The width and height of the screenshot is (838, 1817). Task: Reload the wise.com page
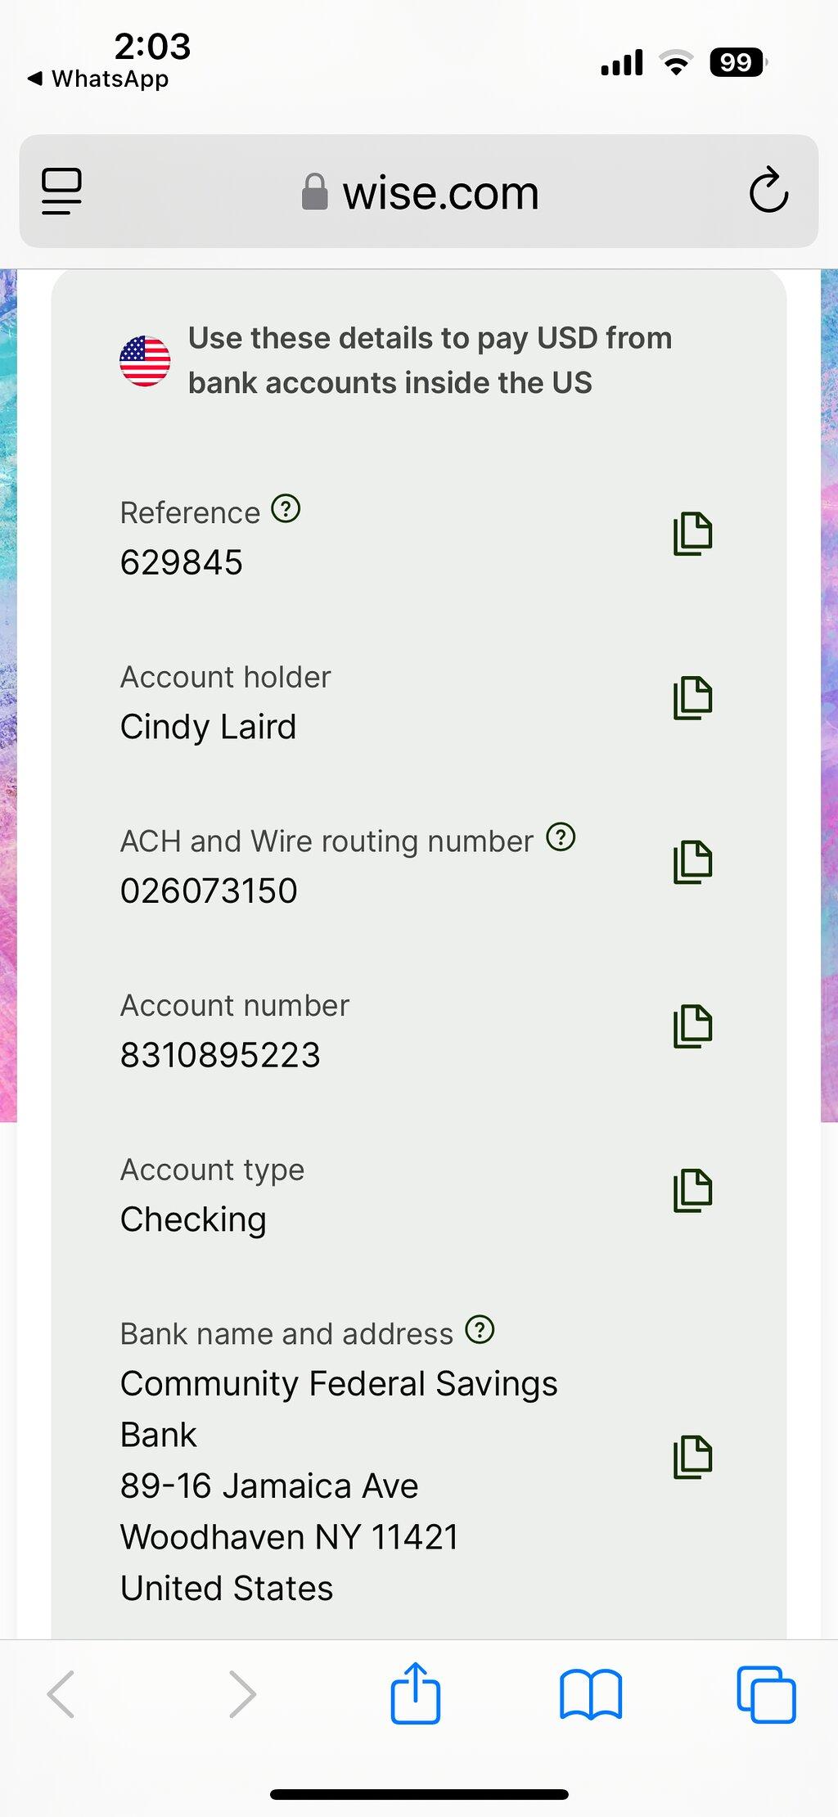(x=768, y=191)
